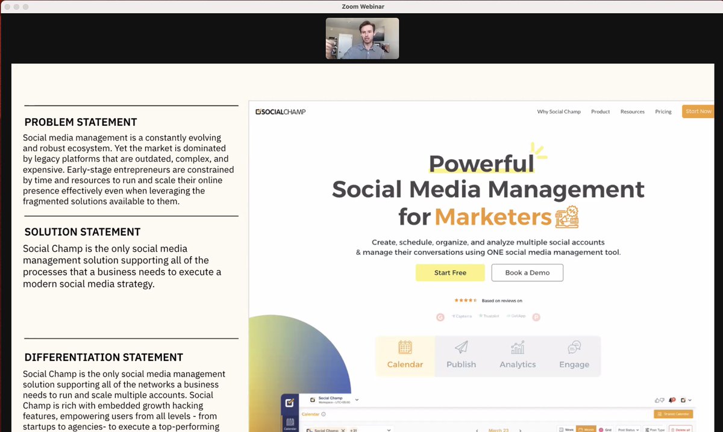Go to the Pricing page
Screen dimensions: 723x432
coord(663,111)
